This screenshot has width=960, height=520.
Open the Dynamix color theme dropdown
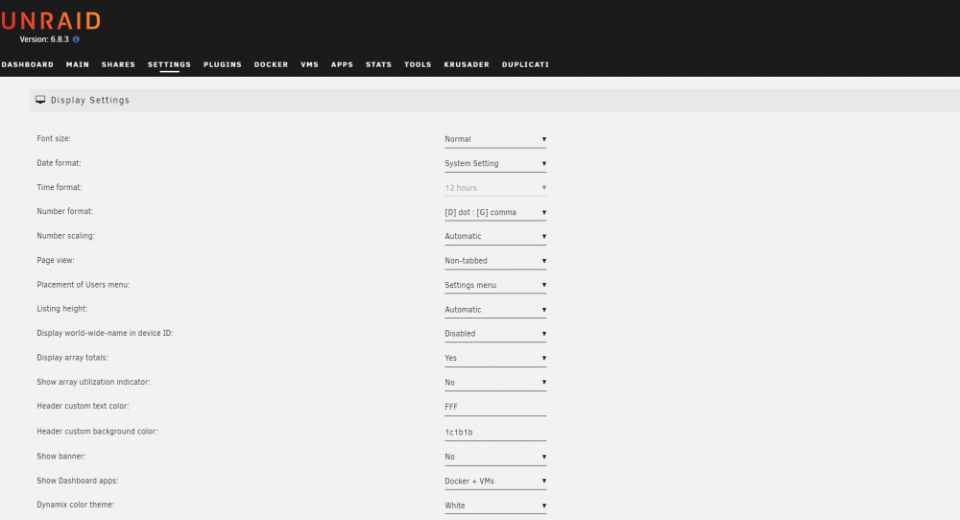[495, 506]
